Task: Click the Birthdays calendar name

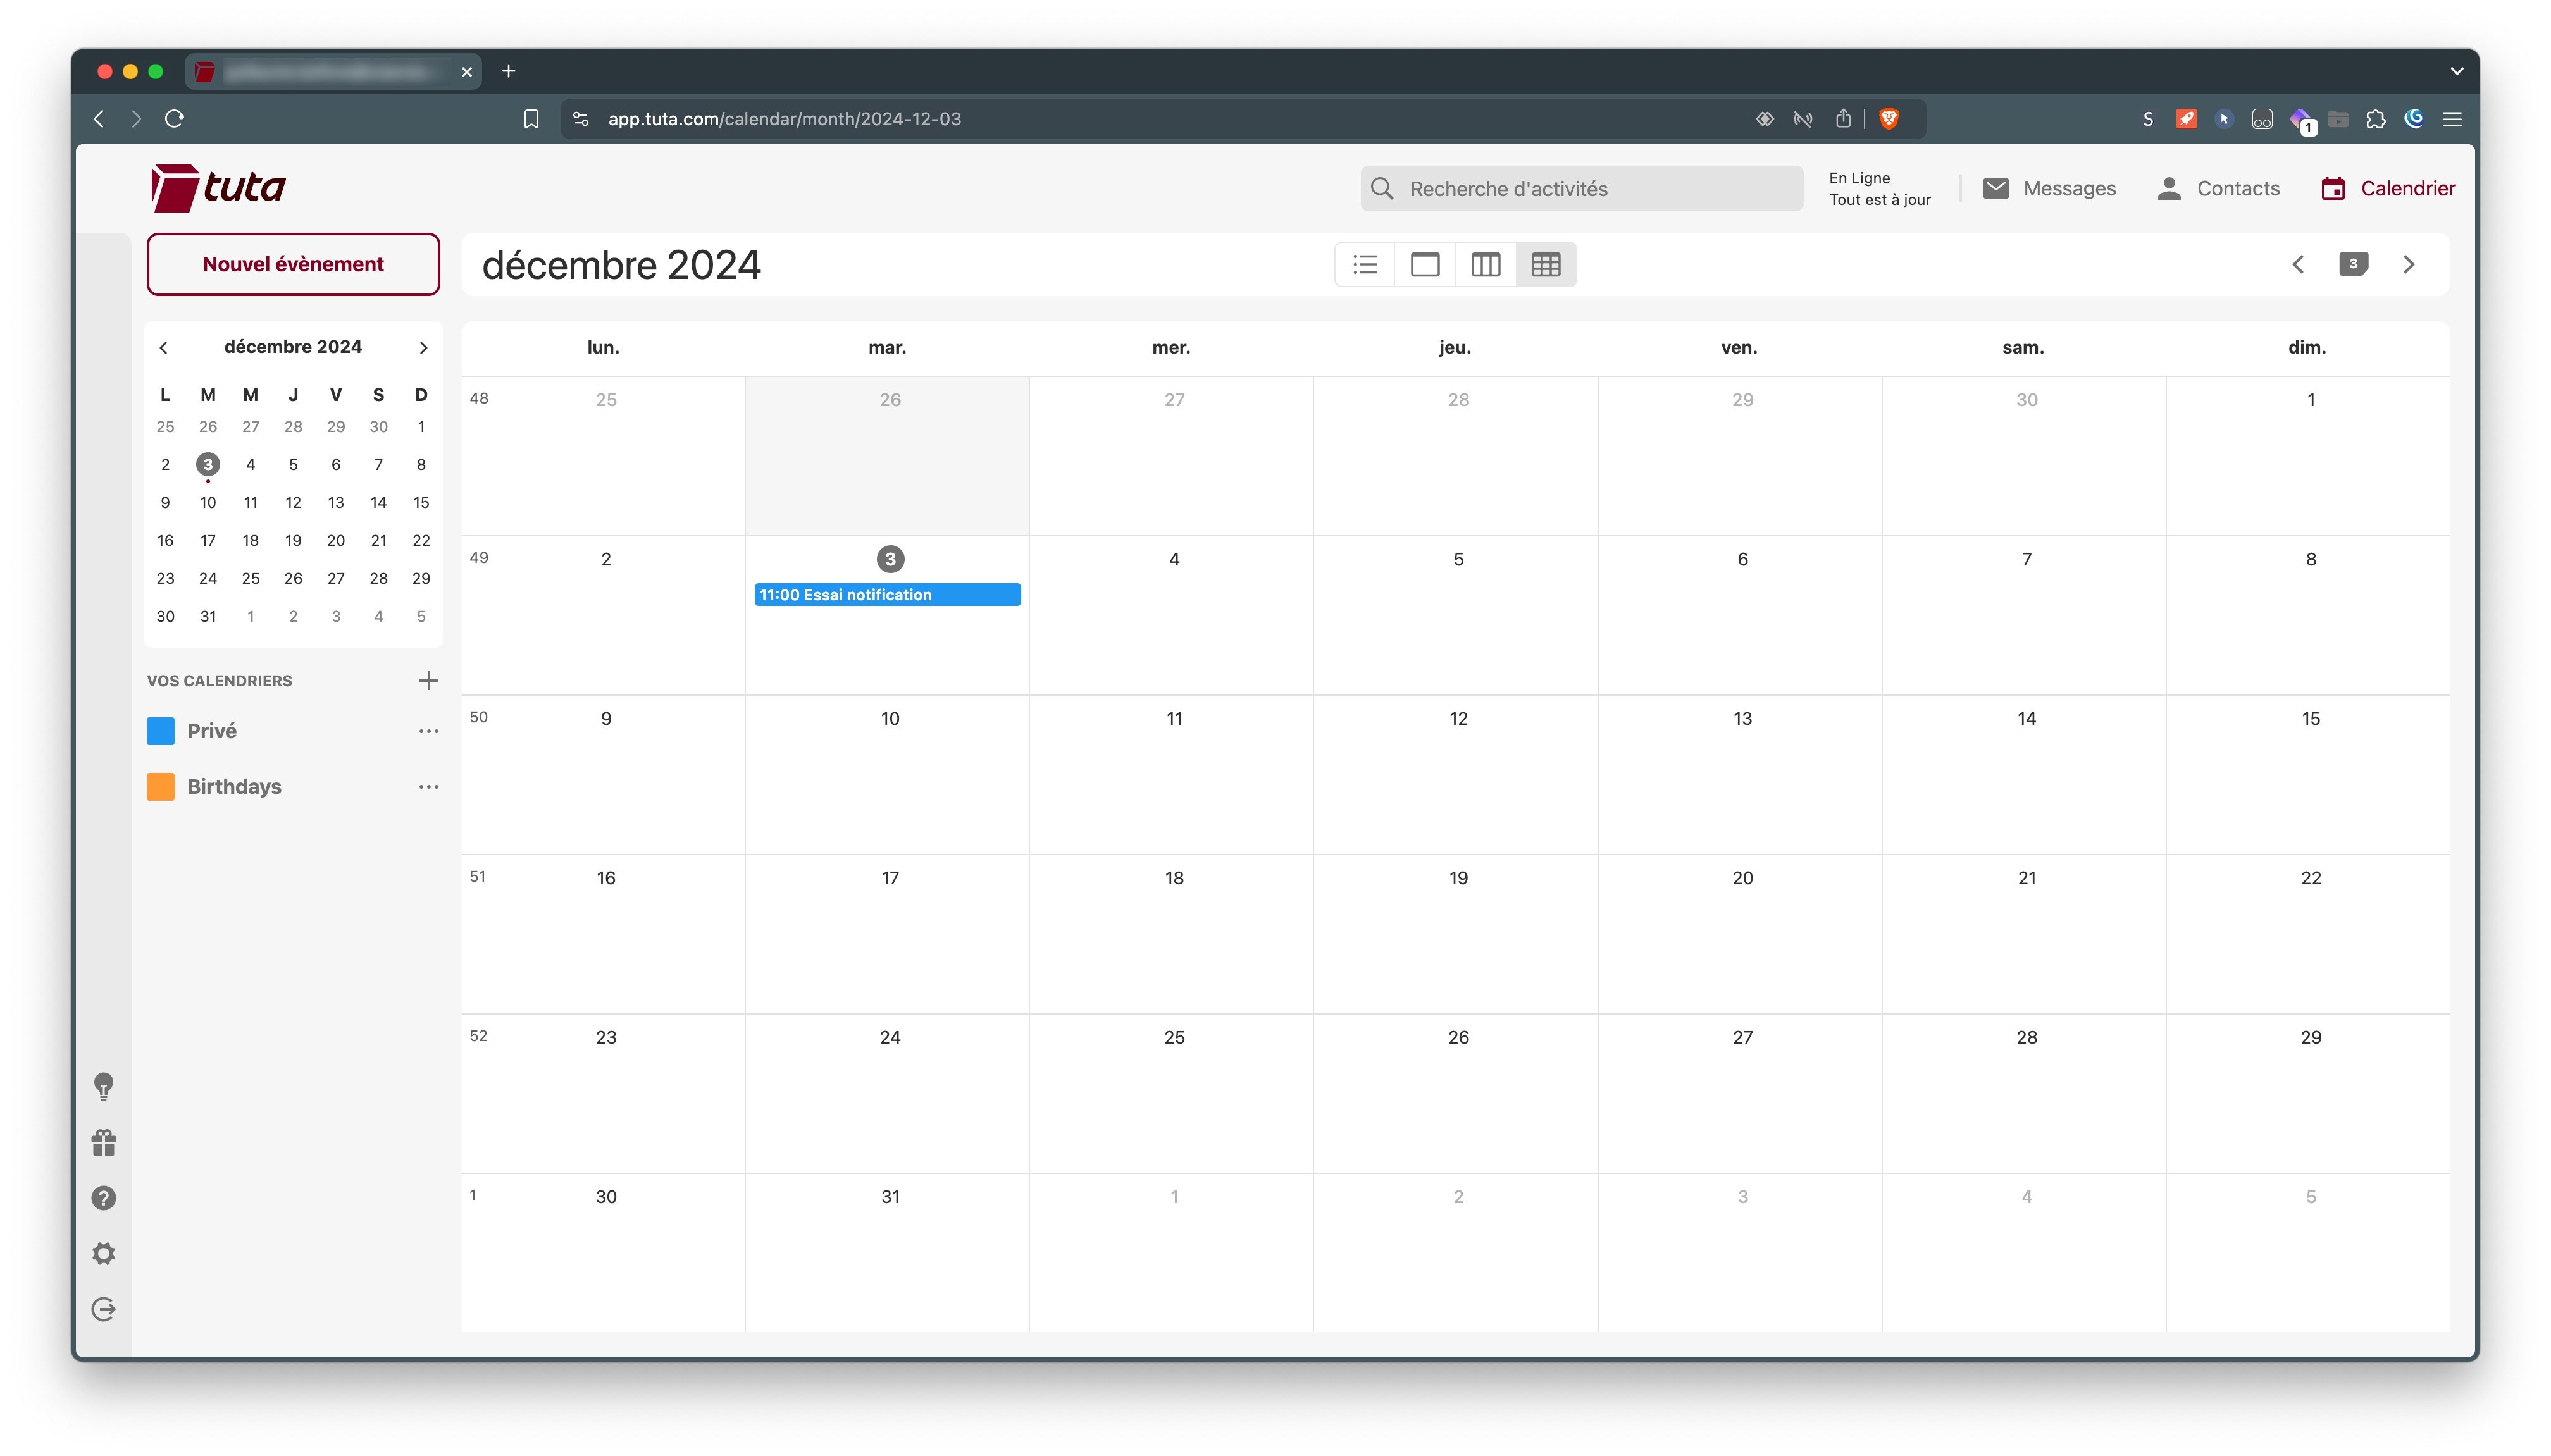Action: [234, 787]
